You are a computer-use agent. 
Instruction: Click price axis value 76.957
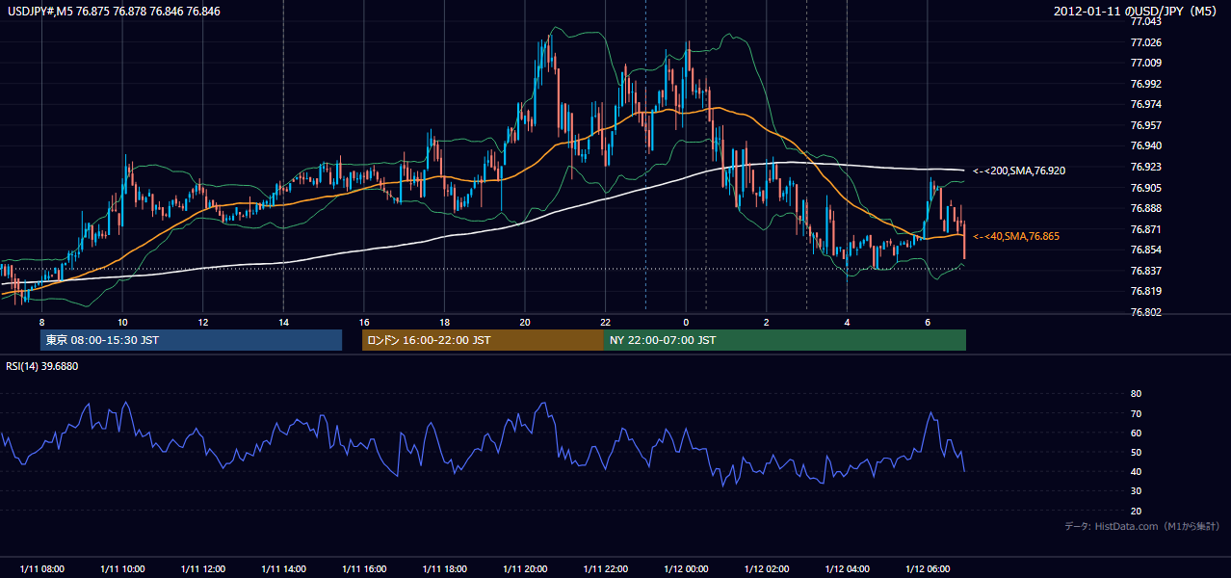coord(1144,125)
